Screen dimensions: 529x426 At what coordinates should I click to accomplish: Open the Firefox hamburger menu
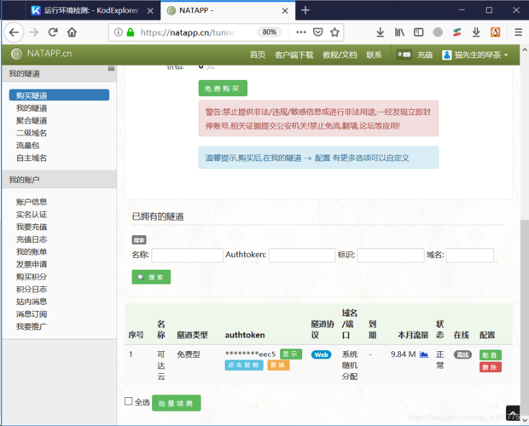pyautogui.click(x=518, y=32)
